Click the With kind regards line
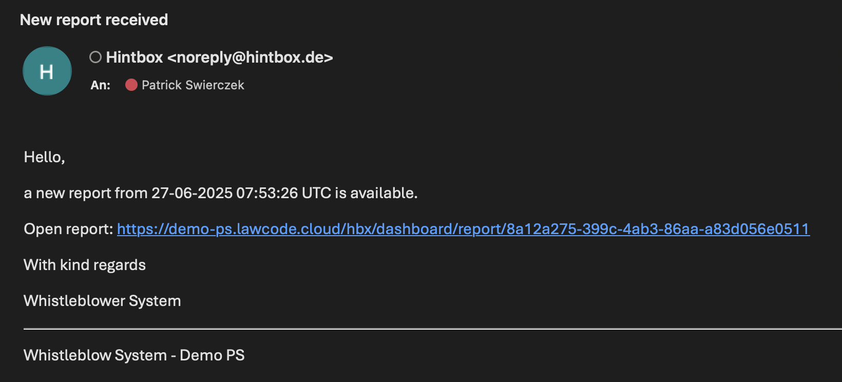 click(x=85, y=265)
